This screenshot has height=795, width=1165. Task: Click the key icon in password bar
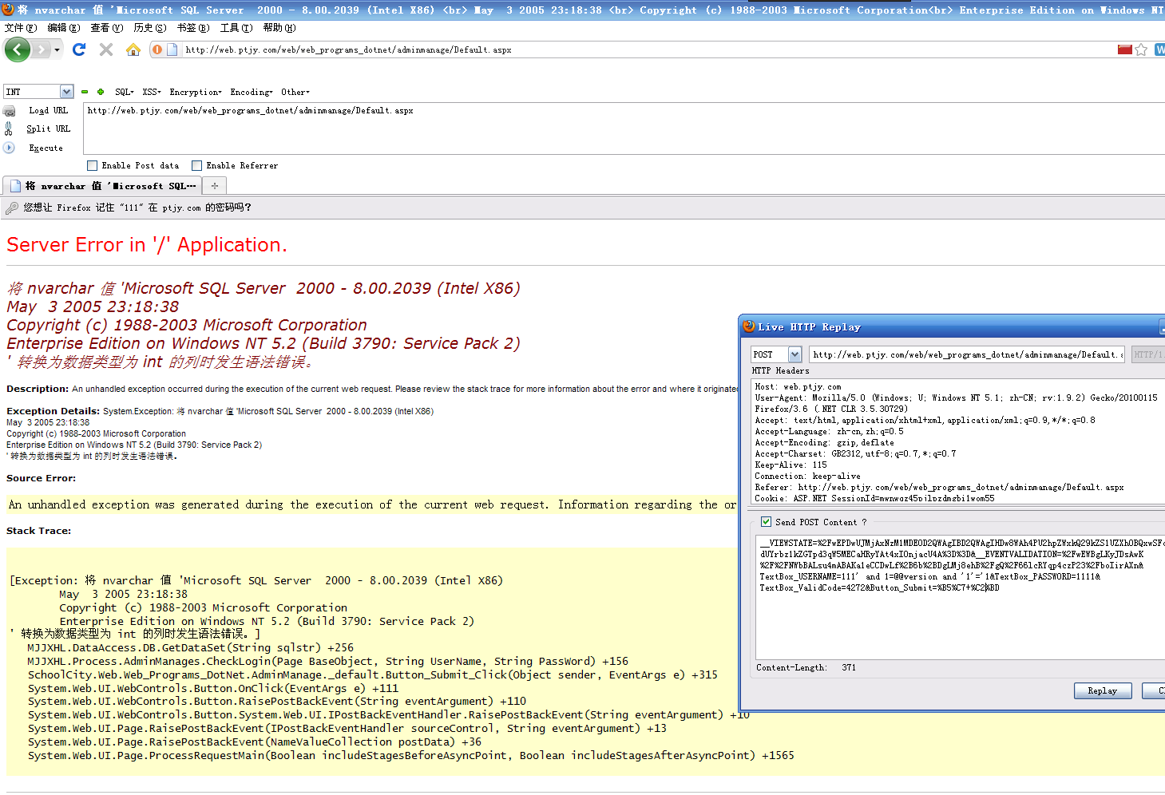[x=12, y=208]
